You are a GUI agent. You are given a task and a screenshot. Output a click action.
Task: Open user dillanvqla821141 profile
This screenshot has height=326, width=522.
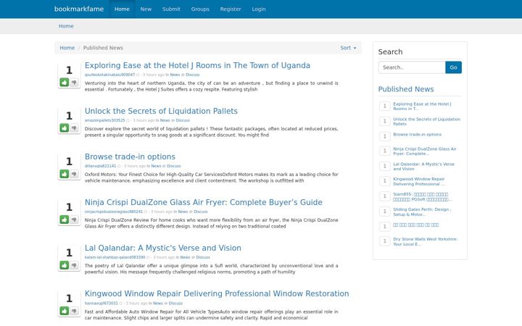tap(100, 166)
